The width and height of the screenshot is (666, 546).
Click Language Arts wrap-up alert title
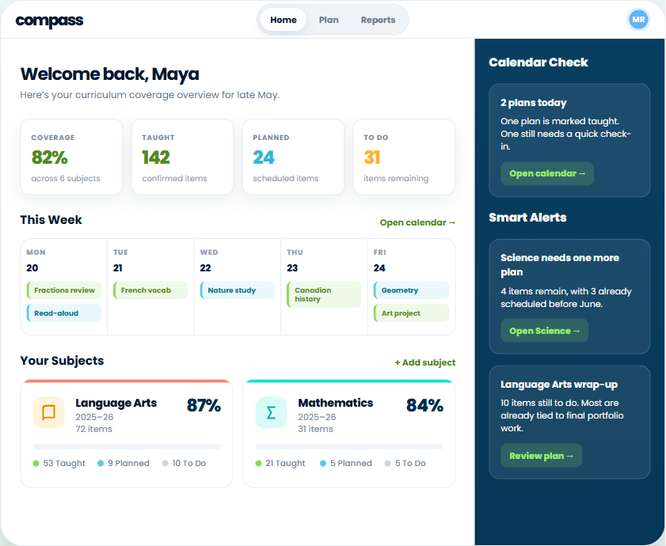point(559,385)
